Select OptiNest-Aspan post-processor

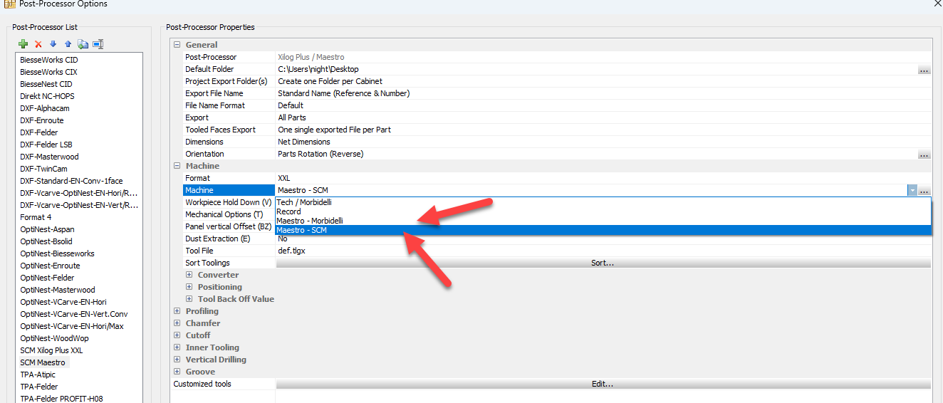pyautogui.click(x=47, y=229)
